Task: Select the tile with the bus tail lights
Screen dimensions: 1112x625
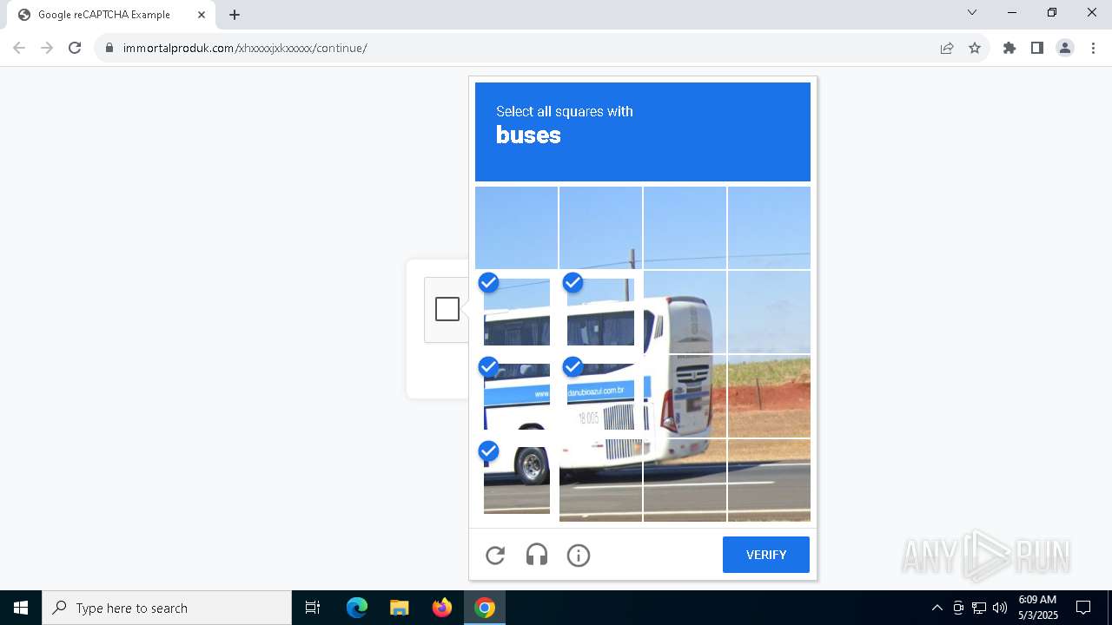Action: [685, 396]
